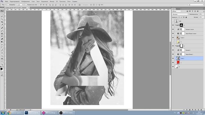Open the Layers panel flyout menu button
The height and width of the screenshot is (115, 205).
(x=204, y=9)
